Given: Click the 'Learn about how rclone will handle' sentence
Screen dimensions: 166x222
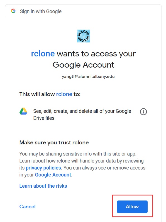Looking at the screenshot, I should click(81, 161).
